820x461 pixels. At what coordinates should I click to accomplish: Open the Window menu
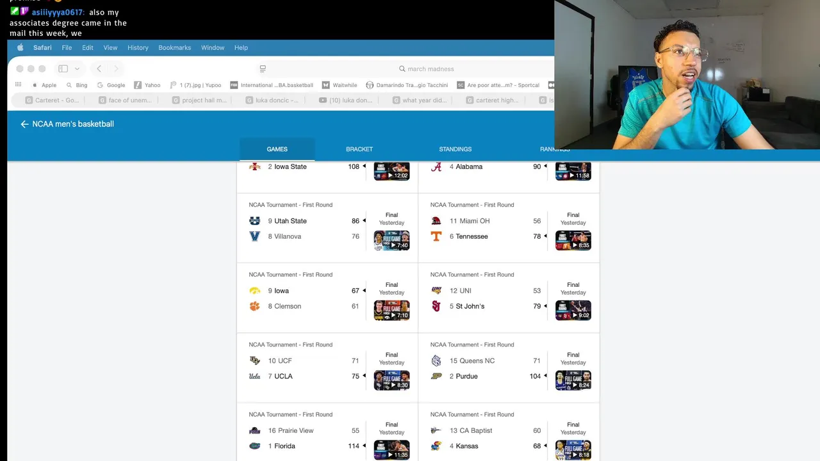click(x=213, y=47)
